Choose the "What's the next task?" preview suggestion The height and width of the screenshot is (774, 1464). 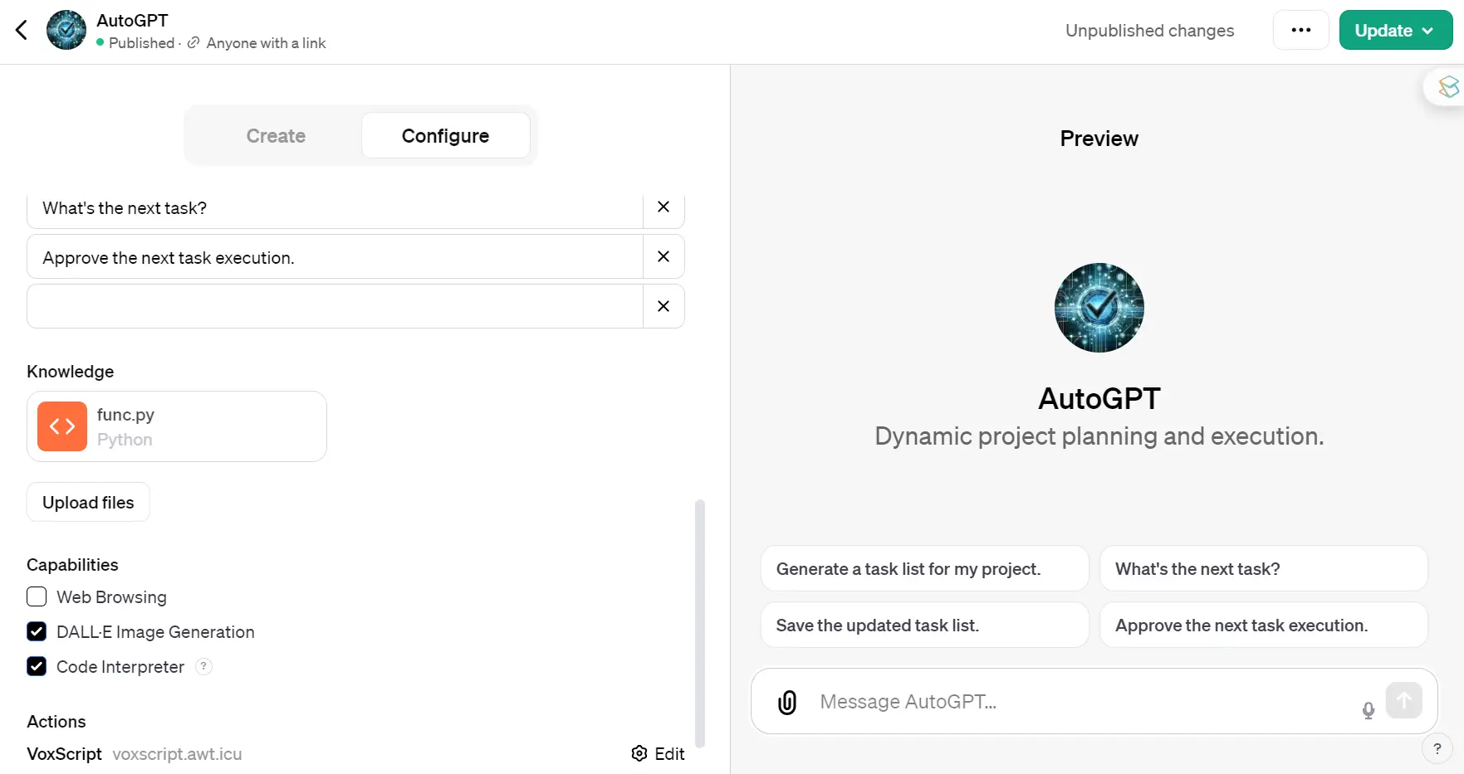tap(1263, 569)
